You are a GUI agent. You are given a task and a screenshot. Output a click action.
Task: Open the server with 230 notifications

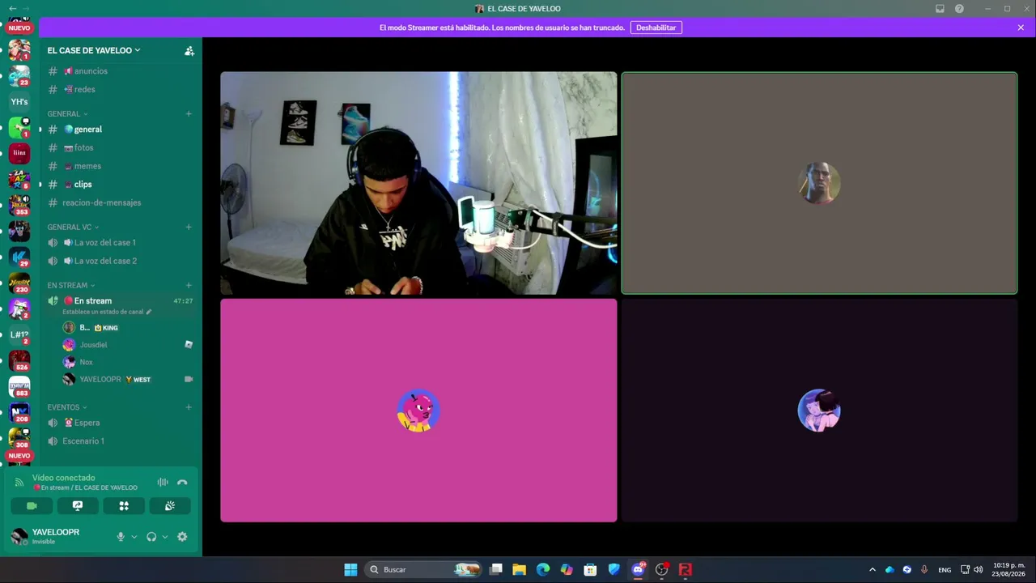point(19,283)
